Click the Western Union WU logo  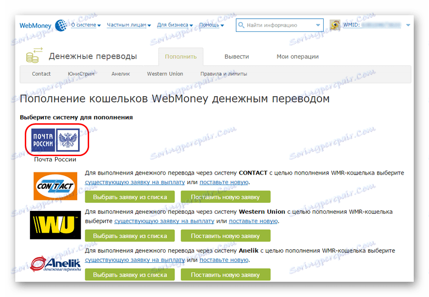pos(55,225)
